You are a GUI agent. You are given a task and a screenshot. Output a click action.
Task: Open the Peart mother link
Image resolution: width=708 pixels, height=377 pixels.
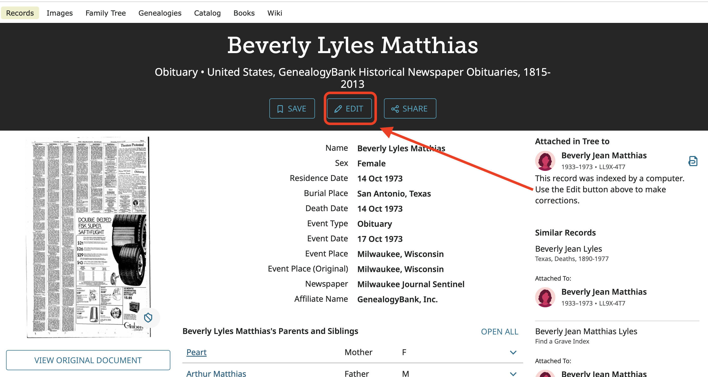196,352
